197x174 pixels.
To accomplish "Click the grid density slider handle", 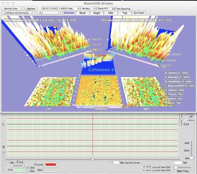I will (x=23, y=166).
